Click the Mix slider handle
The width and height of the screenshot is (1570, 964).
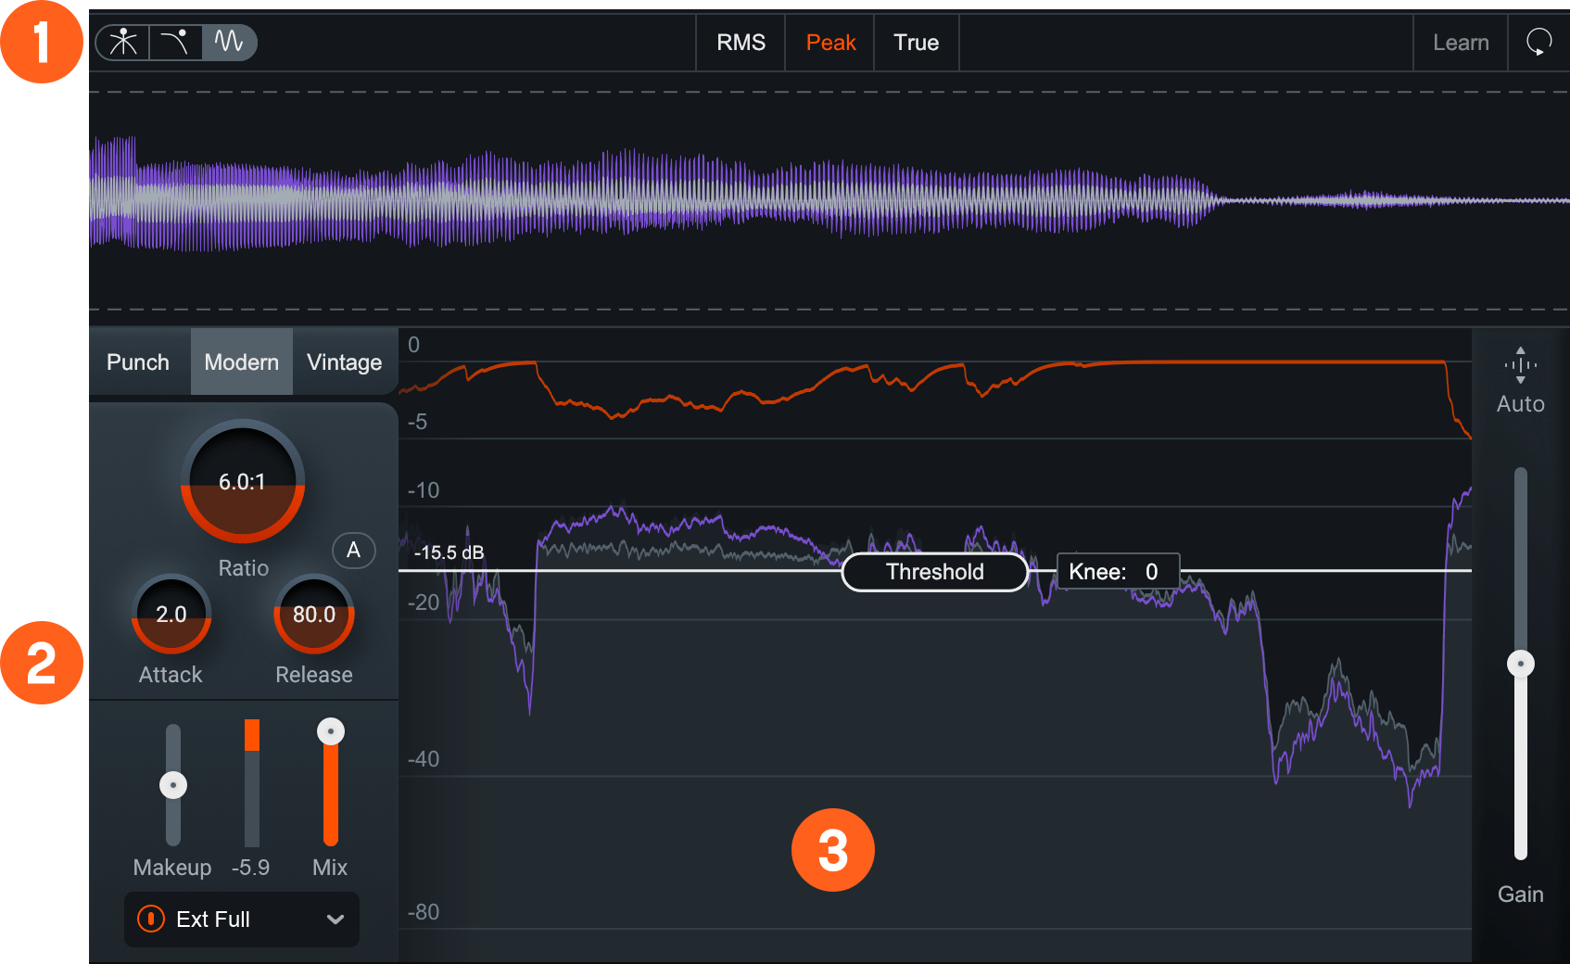point(331,730)
